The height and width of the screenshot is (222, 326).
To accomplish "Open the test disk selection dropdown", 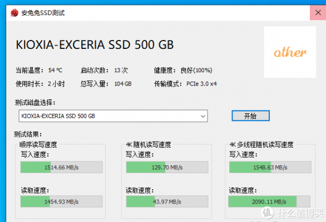I will (x=113, y=116).
